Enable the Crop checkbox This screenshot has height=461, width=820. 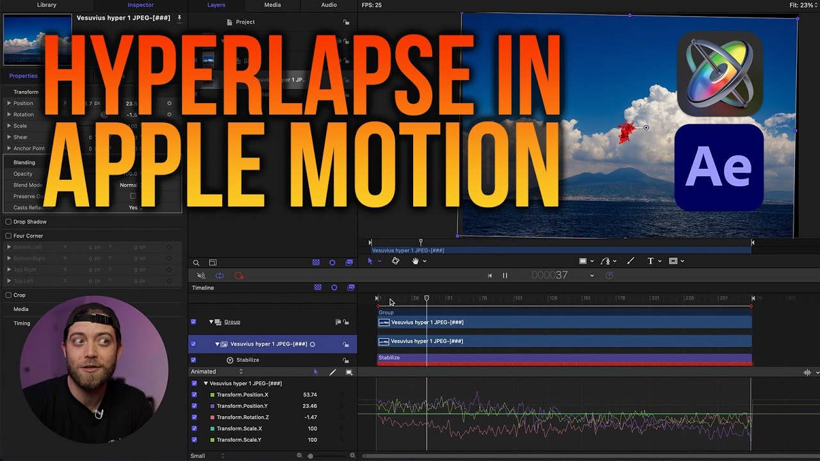pyautogui.click(x=8, y=295)
